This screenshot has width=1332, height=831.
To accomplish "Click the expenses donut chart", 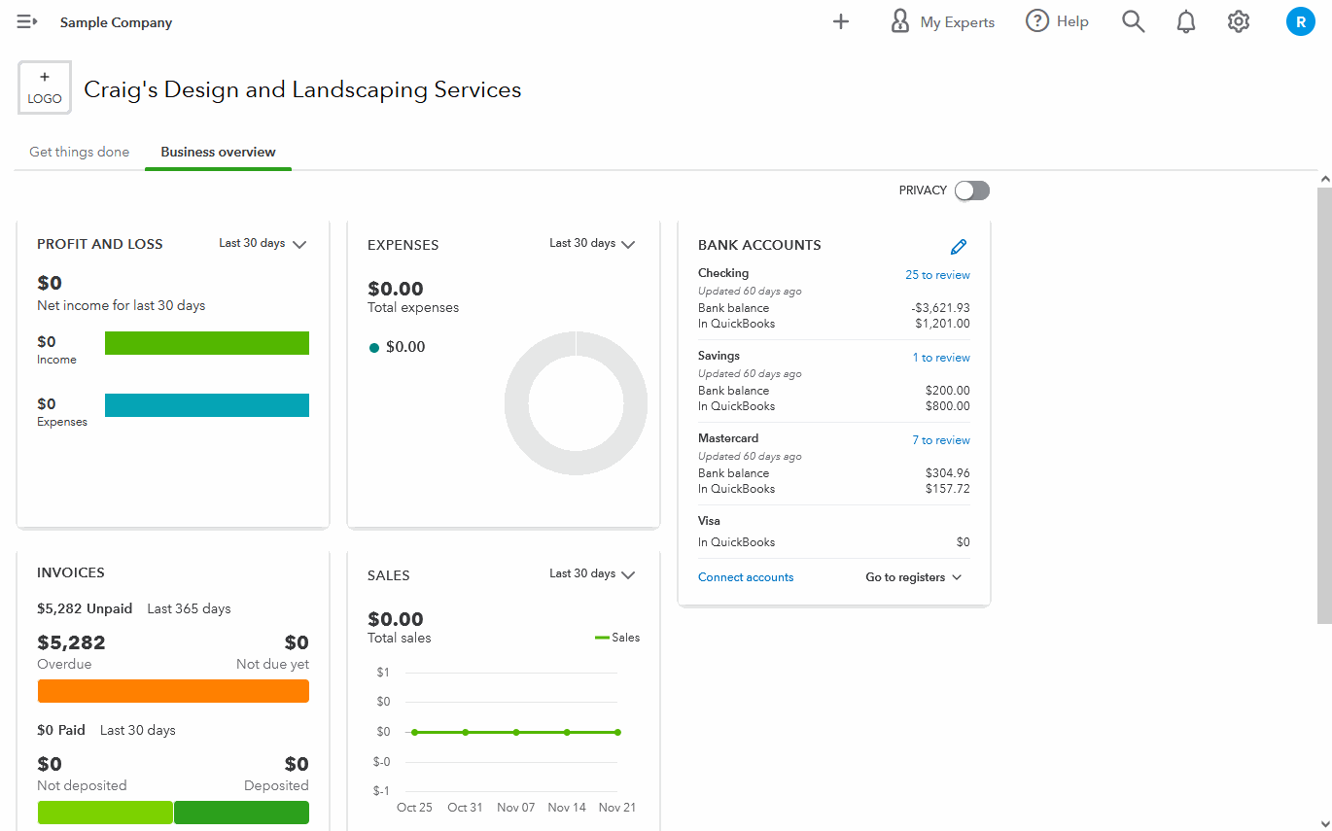I will (x=576, y=403).
